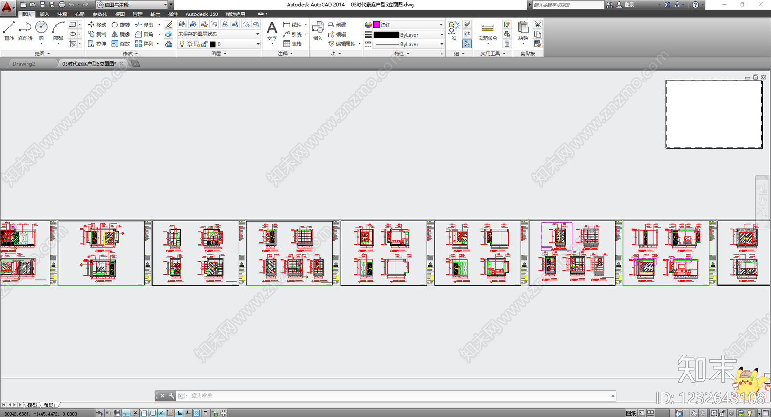
Task: Open the object color dropdown (洋红)
Action: (409, 25)
